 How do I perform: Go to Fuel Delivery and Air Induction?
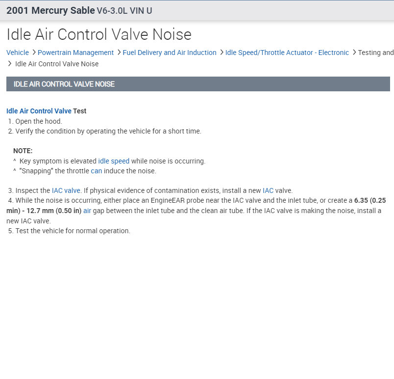169,53
